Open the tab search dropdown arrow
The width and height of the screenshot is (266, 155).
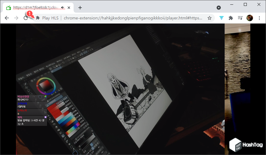point(219,8)
